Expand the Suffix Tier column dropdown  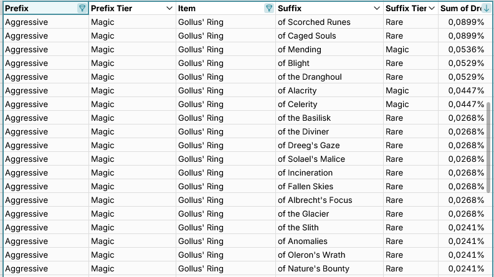point(432,8)
